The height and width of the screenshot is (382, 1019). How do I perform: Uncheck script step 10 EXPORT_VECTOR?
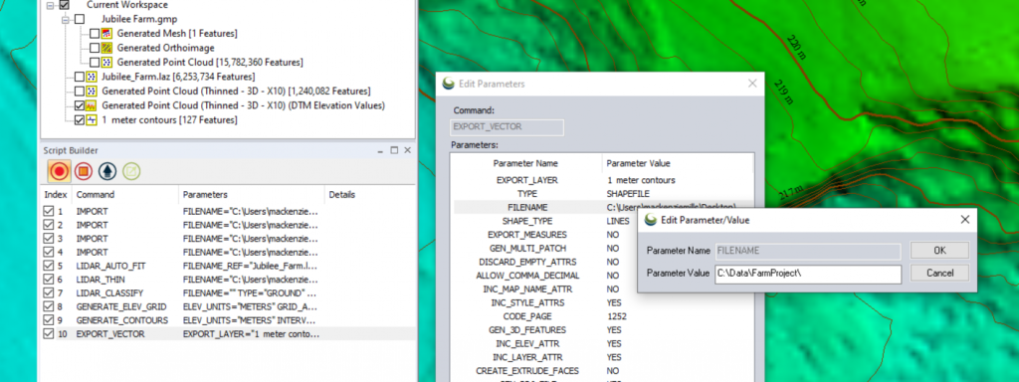pyautogui.click(x=48, y=334)
